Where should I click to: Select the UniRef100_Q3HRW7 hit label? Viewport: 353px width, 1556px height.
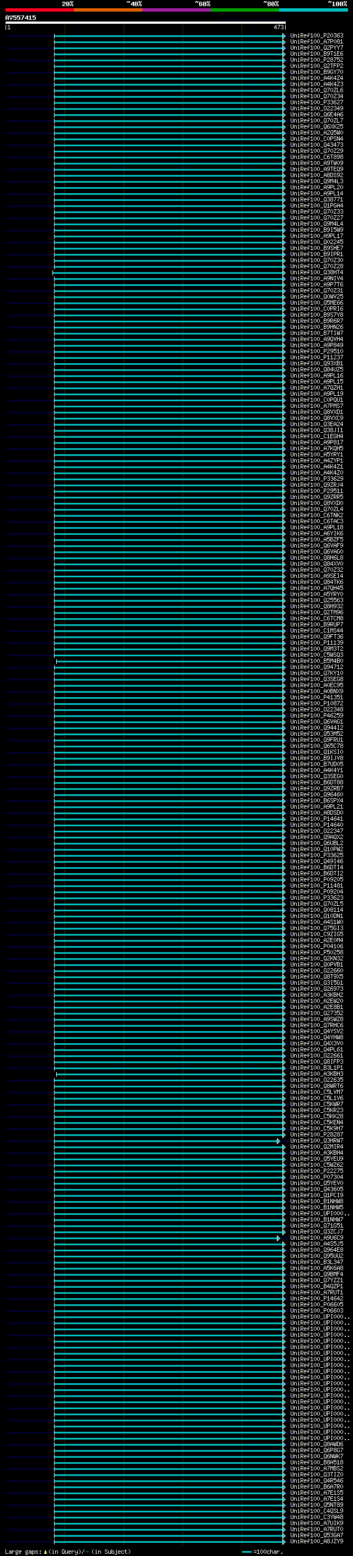317,1140
